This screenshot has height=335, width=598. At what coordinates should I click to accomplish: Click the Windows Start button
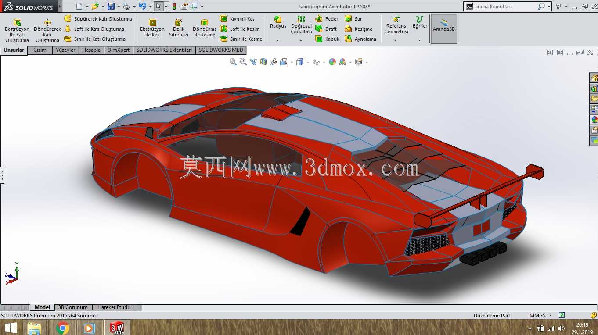11,328
